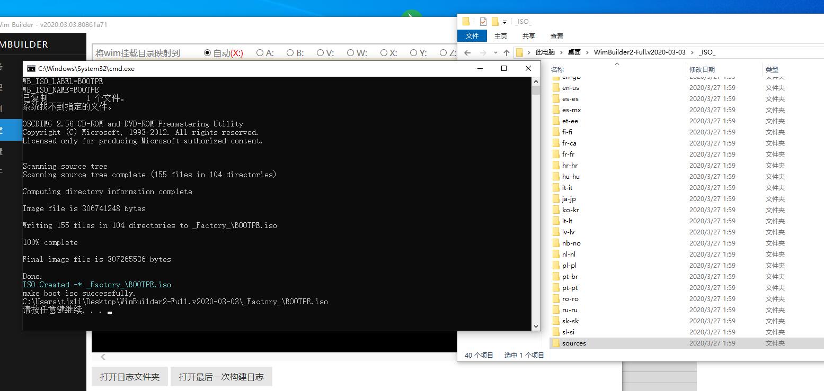
Task: Click the et-ee folder icon
Action: pos(556,121)
